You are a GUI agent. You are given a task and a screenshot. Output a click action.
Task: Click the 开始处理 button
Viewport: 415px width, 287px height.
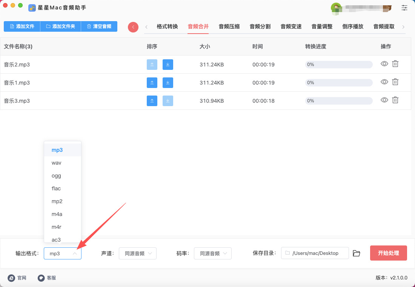pyautogui.click(x=388, y=253)
